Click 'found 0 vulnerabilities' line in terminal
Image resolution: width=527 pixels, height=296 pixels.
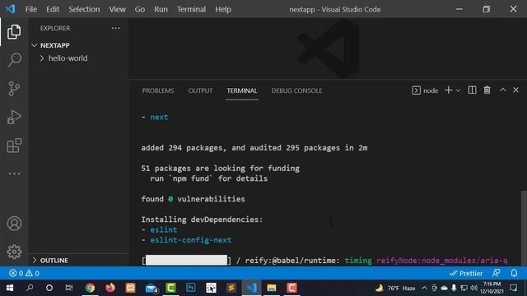193,199
